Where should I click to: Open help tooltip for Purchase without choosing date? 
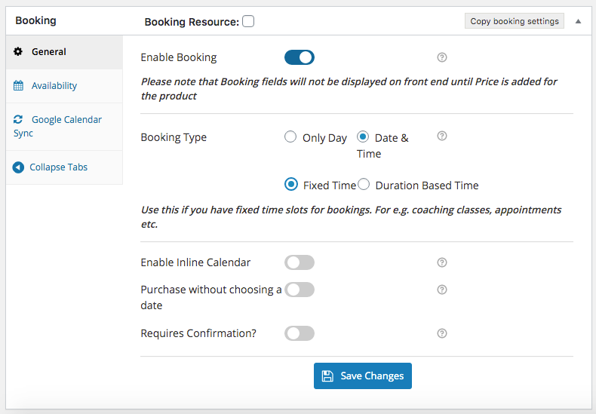(x=441, y=290)
